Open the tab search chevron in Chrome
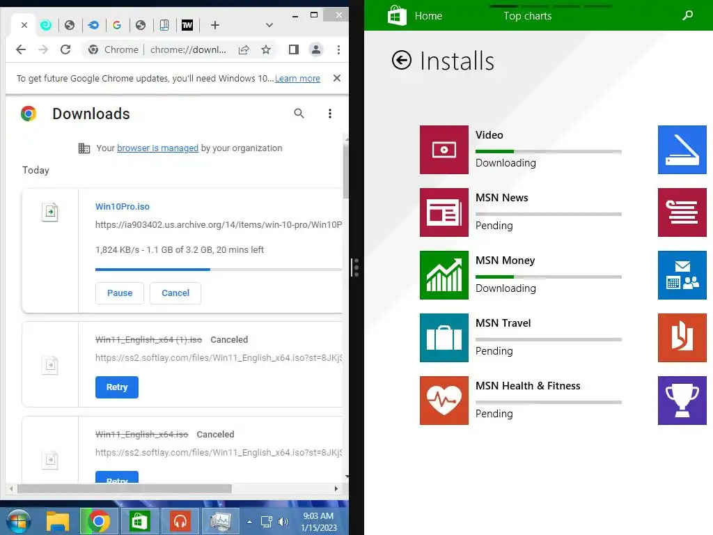Screen dimensions: 713x535 269,25
